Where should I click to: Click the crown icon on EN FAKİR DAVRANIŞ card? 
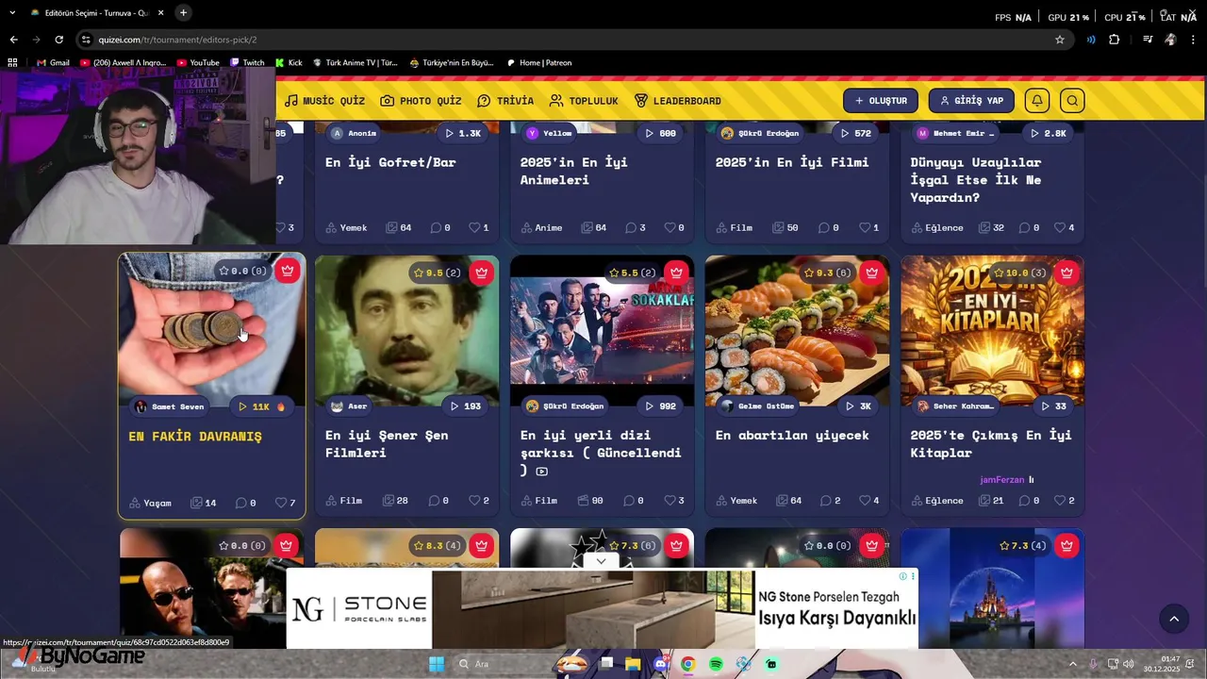288,271
